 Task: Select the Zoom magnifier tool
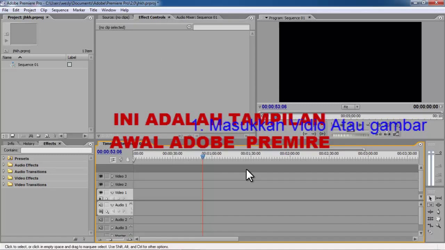pyautogui.click(x=438, y=225)
